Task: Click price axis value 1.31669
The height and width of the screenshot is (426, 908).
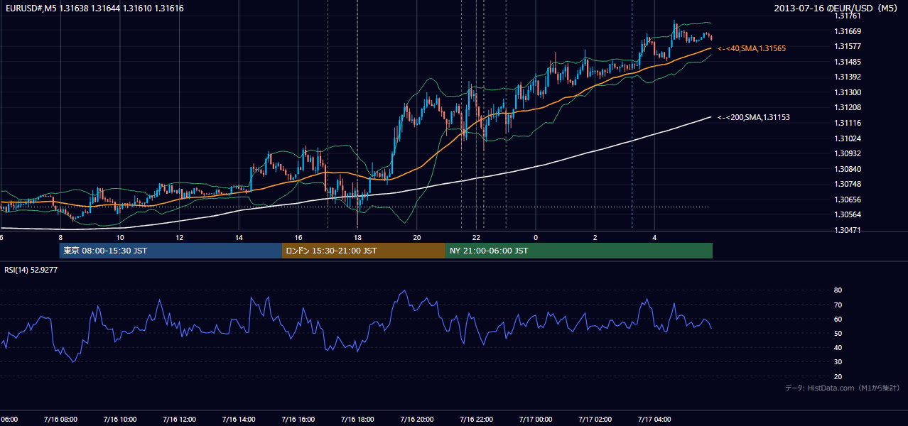Action: (848, 31)
